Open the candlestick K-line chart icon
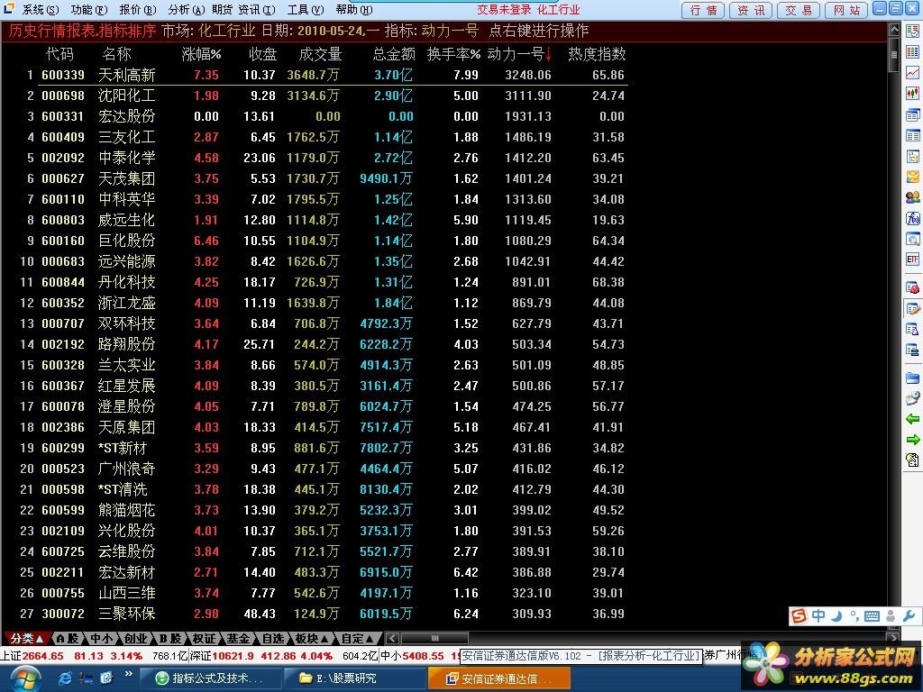The width and height of the screenshot is (923, 692). (x=913, y=94)
